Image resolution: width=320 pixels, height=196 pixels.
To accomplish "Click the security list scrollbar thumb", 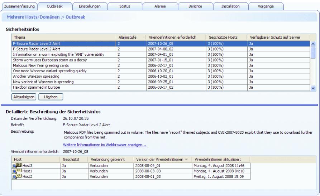I will [313, 53].
